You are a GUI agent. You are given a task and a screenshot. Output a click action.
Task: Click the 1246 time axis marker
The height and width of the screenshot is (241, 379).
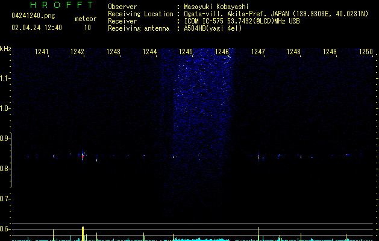tap(222, 52)
